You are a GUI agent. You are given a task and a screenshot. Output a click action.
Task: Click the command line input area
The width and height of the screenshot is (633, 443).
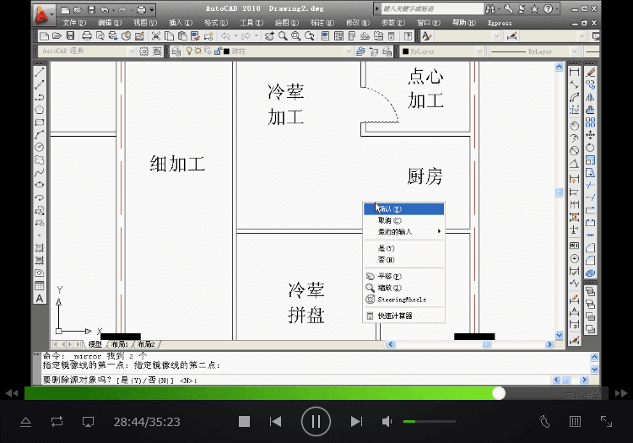click(x=296, y=380)
